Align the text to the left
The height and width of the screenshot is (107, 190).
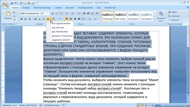point(66,19)
